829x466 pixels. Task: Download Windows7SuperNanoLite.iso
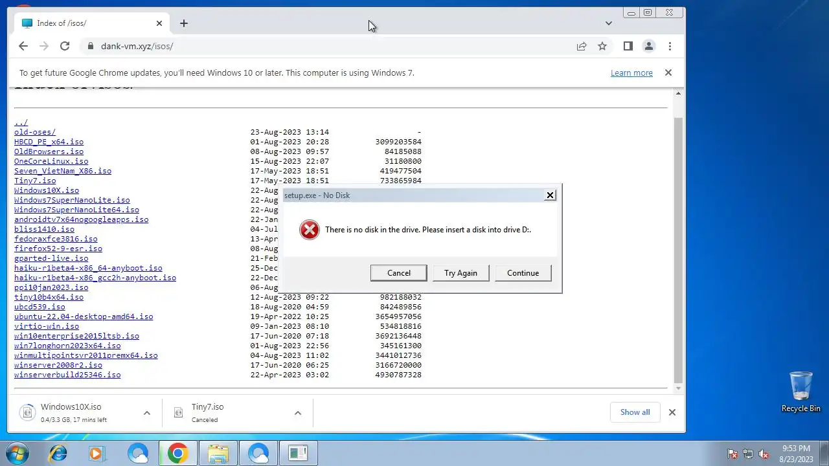click(x=72, y=200)
